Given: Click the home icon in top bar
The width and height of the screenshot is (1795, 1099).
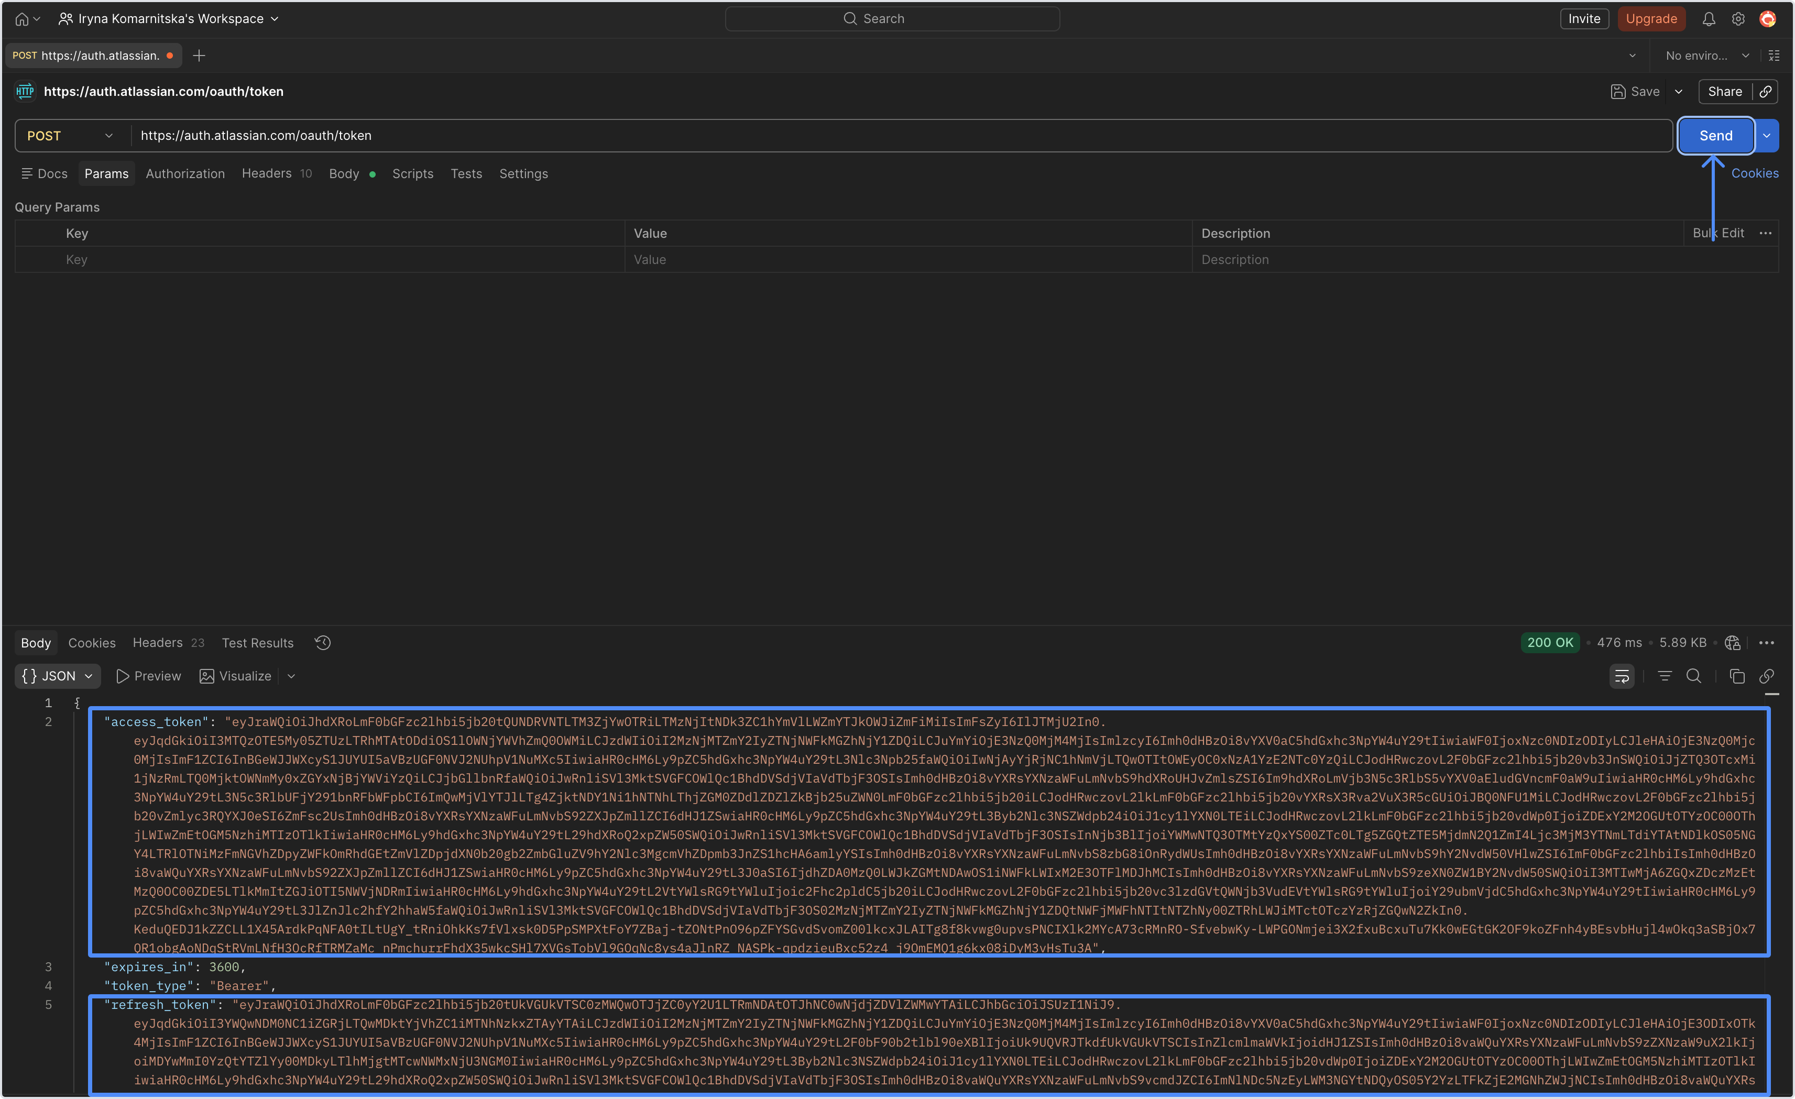Looking at the screenshot, I should coord(22,19).
